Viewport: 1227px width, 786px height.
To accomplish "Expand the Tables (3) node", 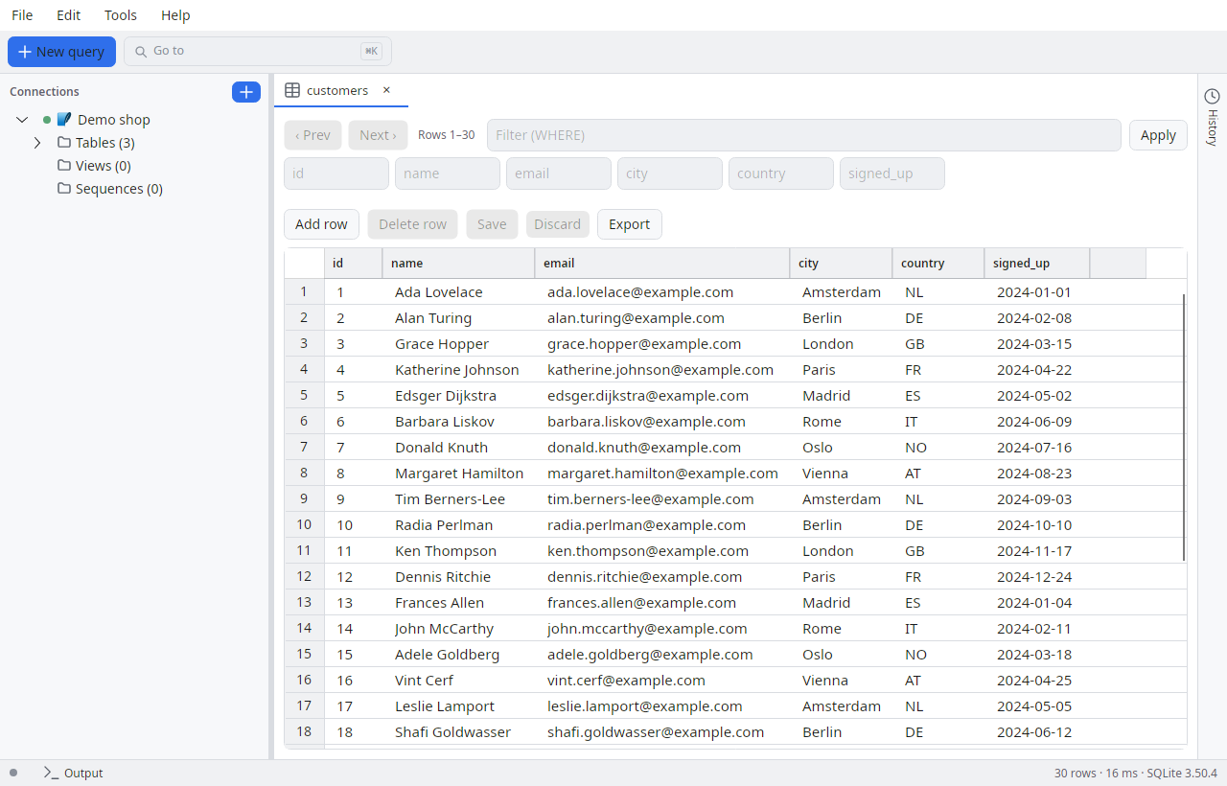I will click(x=37, y=143).
